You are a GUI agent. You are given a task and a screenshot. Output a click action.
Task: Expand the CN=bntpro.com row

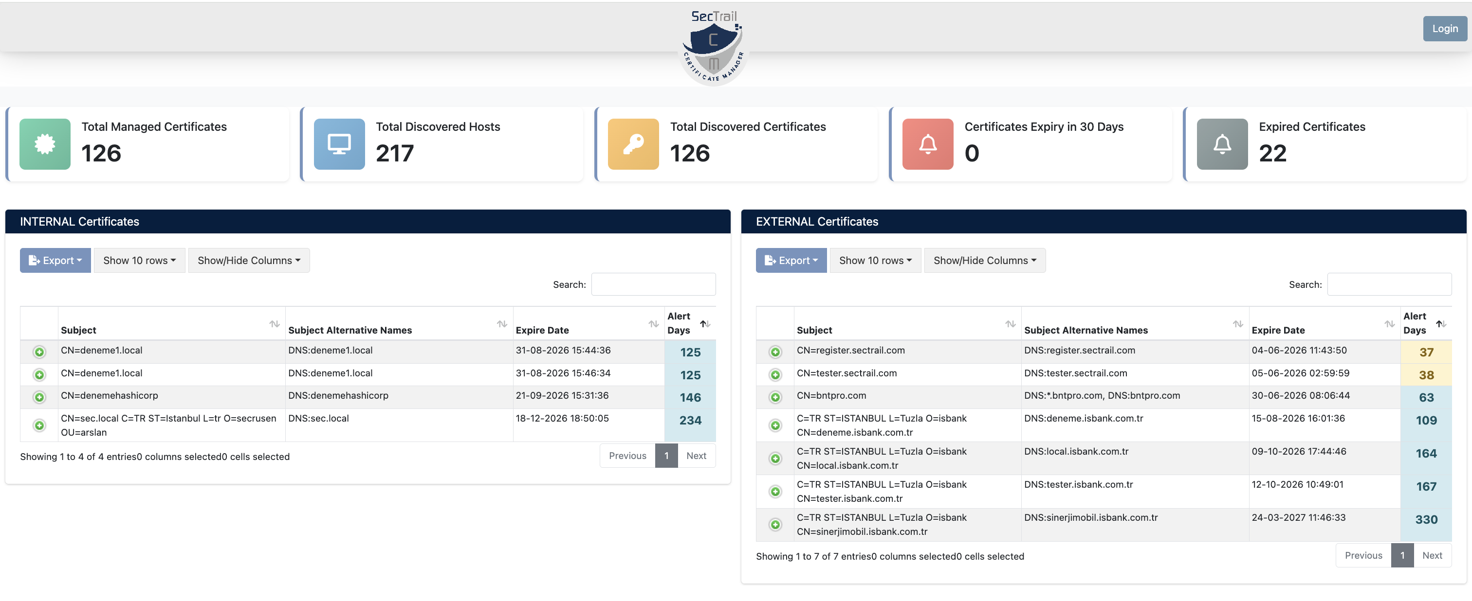tap(775, 397)
